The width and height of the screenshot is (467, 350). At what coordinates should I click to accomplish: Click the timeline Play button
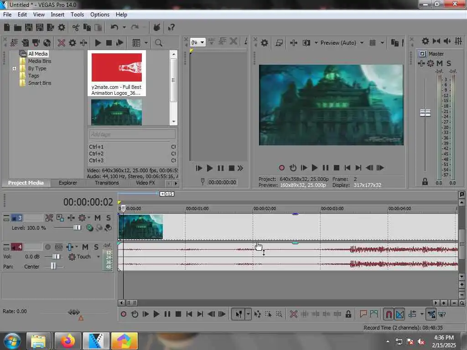tap(156, 314)
